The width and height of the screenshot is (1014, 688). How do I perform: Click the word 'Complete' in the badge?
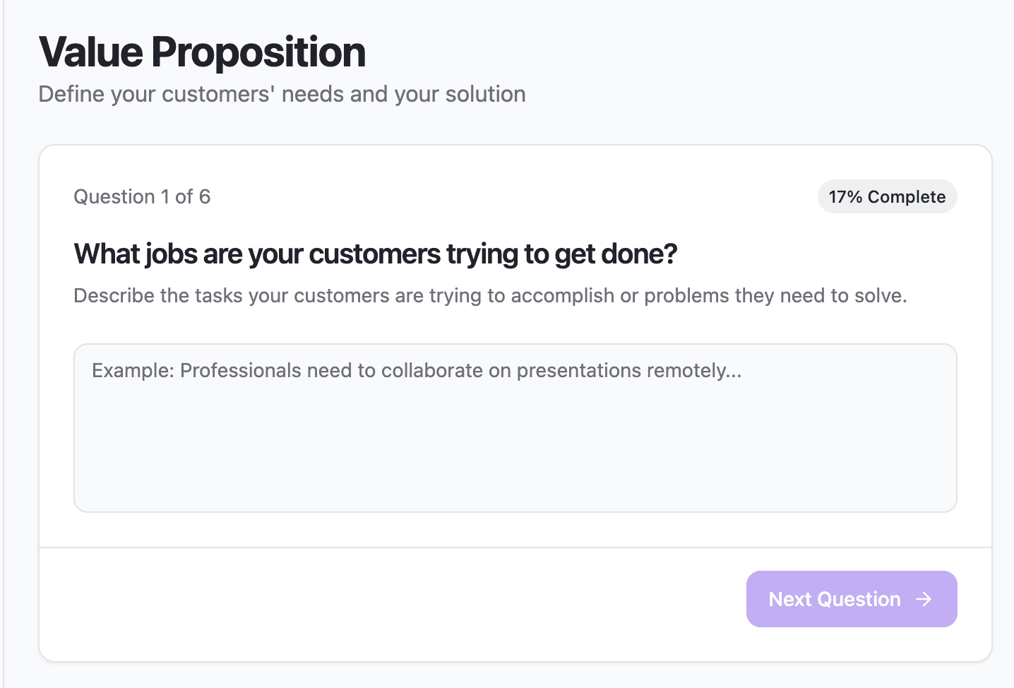[x=907, y=197]
